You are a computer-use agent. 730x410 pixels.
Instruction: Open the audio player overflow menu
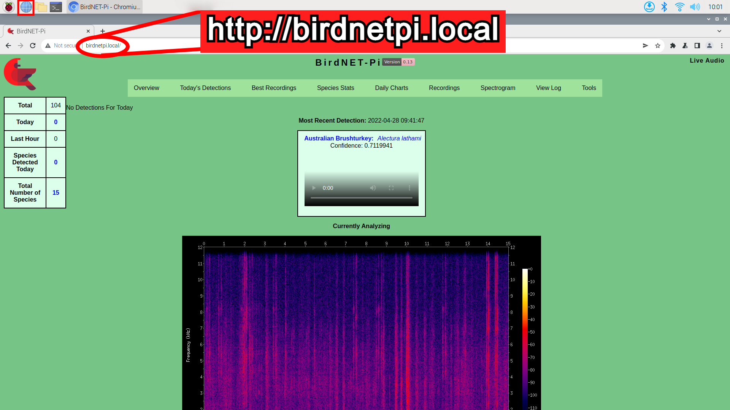click(x=409, y=188)
